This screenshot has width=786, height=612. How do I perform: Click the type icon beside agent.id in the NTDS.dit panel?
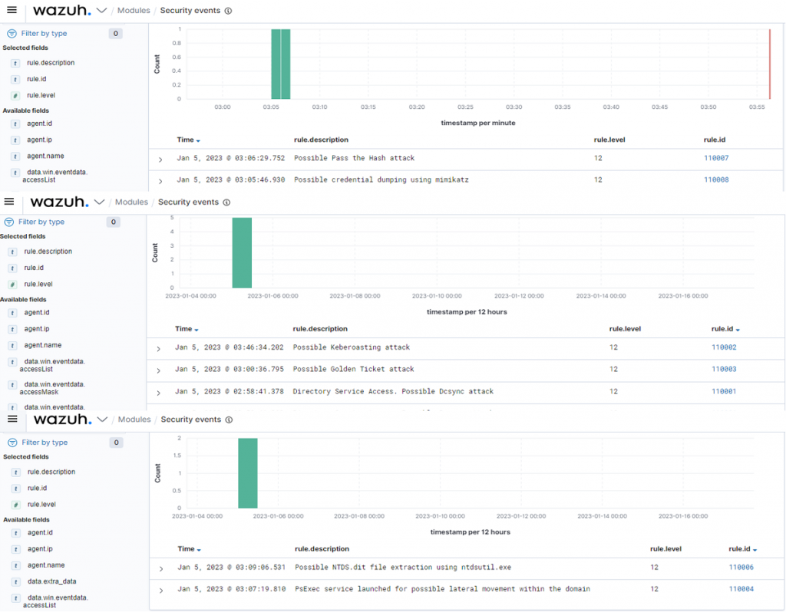[x=16, y=533]
